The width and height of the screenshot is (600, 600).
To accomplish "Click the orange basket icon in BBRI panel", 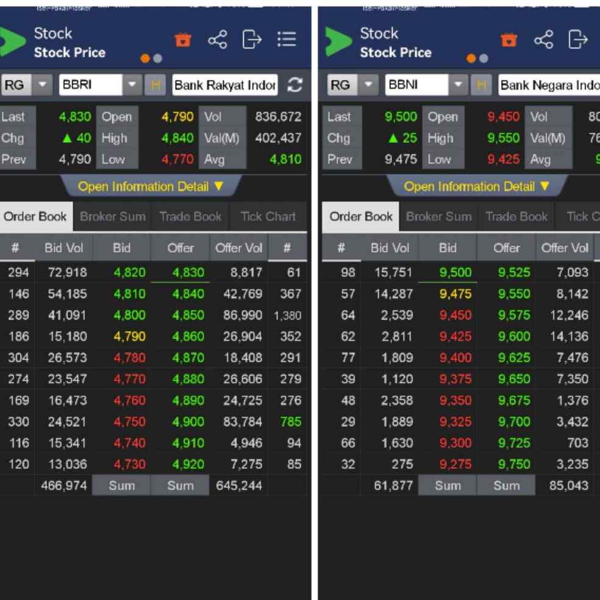I will click(x=183, y=40).
